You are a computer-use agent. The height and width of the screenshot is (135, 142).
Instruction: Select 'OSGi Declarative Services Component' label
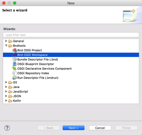44,69
